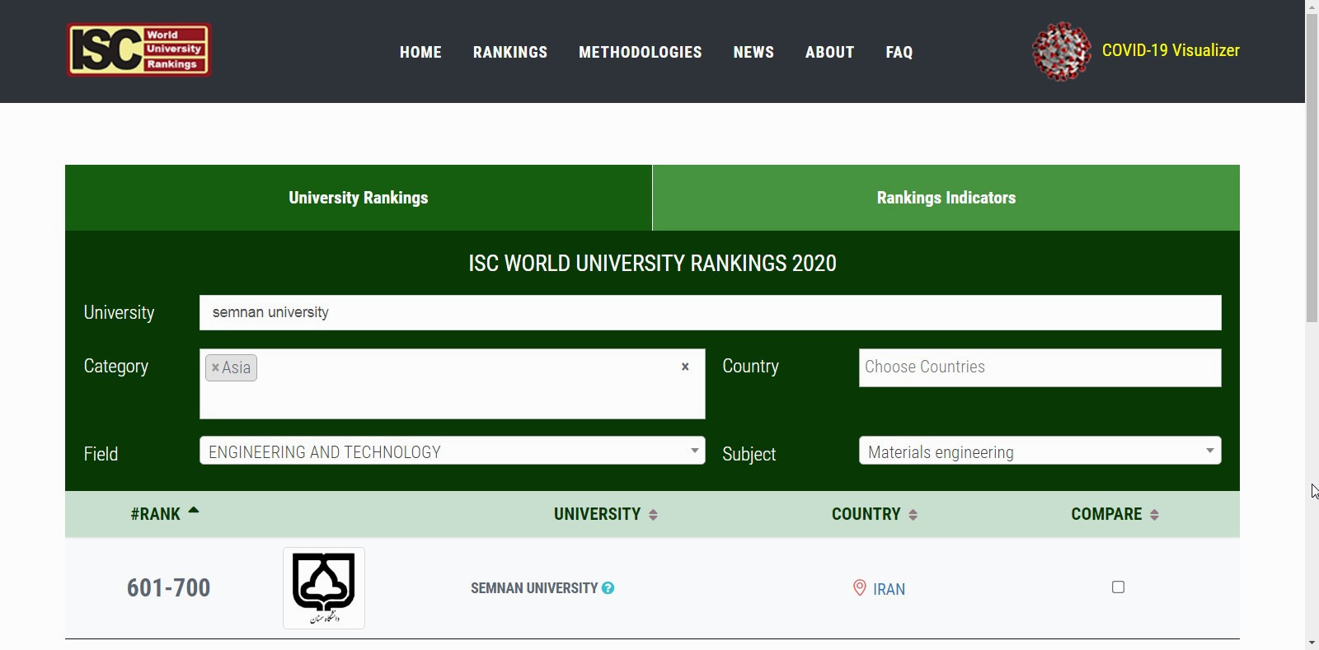This screenshot has width=1319, height=650.
Task: Sort by the COUNTRY column
Action: point(875,514)
